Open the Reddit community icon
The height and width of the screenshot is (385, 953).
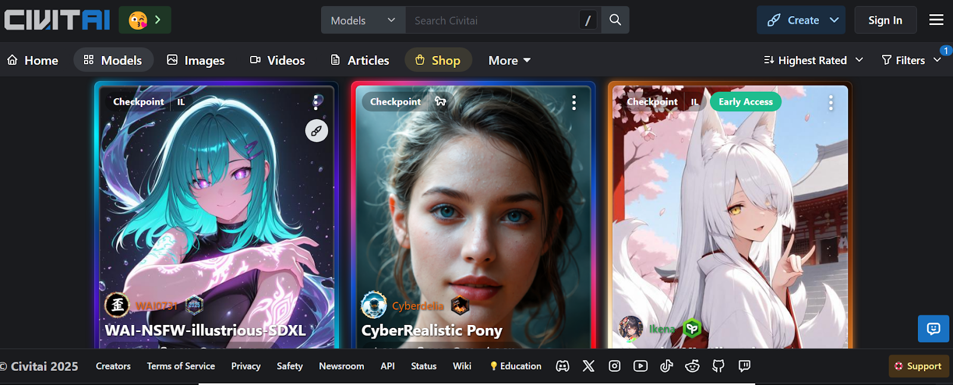pos(692,366)
